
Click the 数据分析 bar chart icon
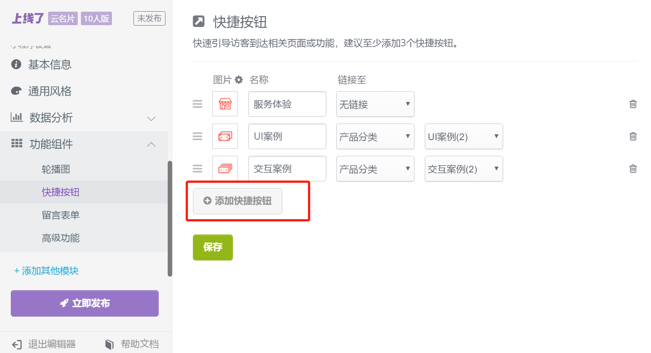17,117
